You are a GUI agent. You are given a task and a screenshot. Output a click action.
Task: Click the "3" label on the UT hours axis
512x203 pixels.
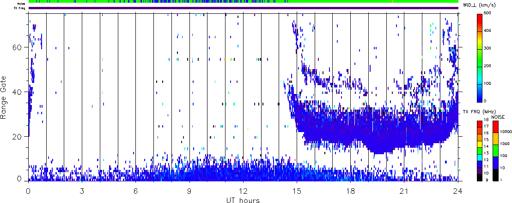pos(82,191)
